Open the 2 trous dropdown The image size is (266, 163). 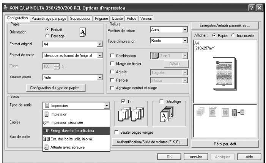tap(185, 81)
